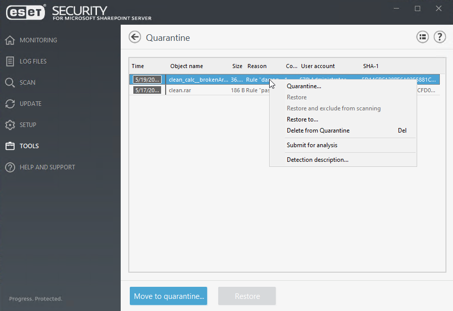Select Submit for analysis
Screen dimensions: 453x311
(x=312, y=145)
